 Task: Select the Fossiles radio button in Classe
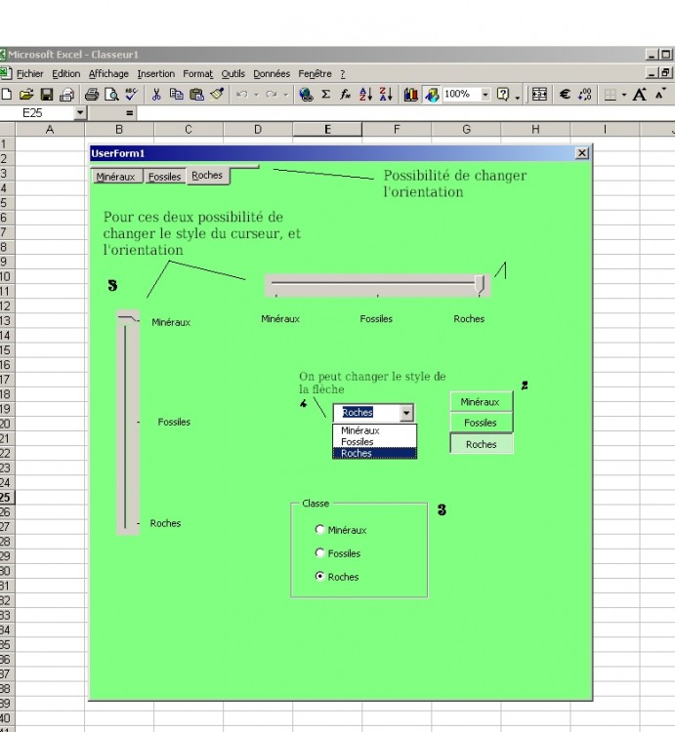click(x=319, y=553)
